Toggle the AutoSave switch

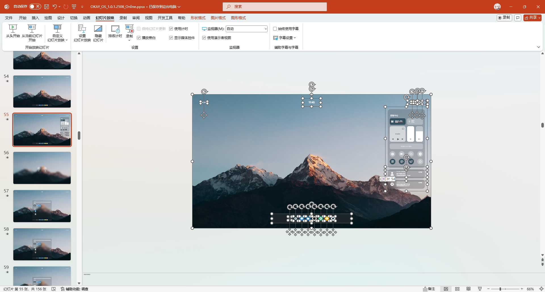coord(35,7)
